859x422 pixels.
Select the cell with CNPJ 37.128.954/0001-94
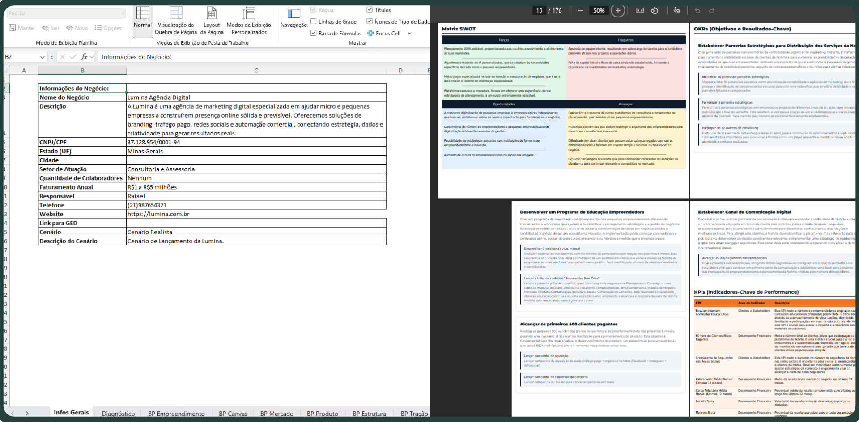click(x=256, y=142)
